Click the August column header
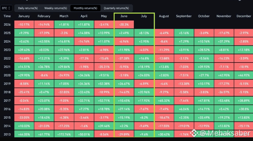Screen dimensions: 253x141 point(164,16)
